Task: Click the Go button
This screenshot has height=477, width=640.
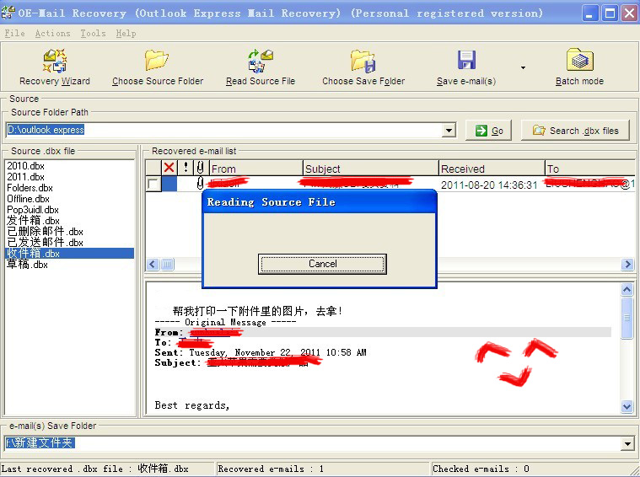Action: (x=488, y=131)
